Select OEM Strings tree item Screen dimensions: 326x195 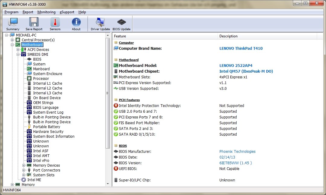tap(43, 102)
